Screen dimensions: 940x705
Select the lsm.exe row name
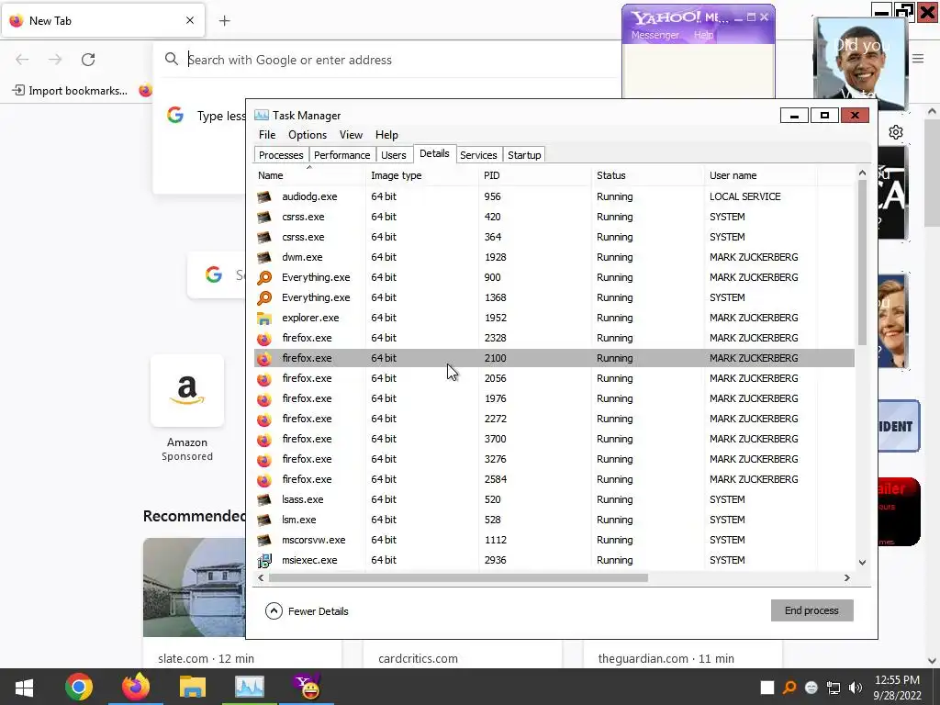(x=298, y=520)
